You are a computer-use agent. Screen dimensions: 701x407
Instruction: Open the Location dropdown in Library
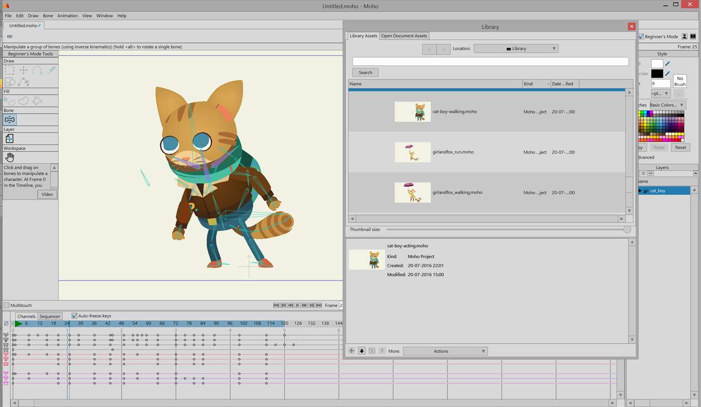pyautogui.click(x=516, y=49)
